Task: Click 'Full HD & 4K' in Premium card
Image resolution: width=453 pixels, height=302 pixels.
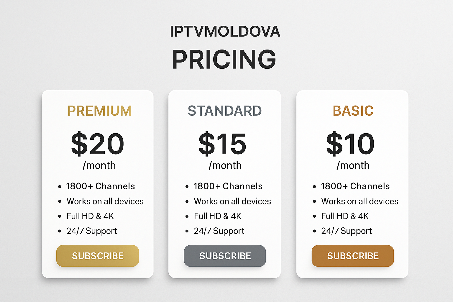Action: pos(90,216)
